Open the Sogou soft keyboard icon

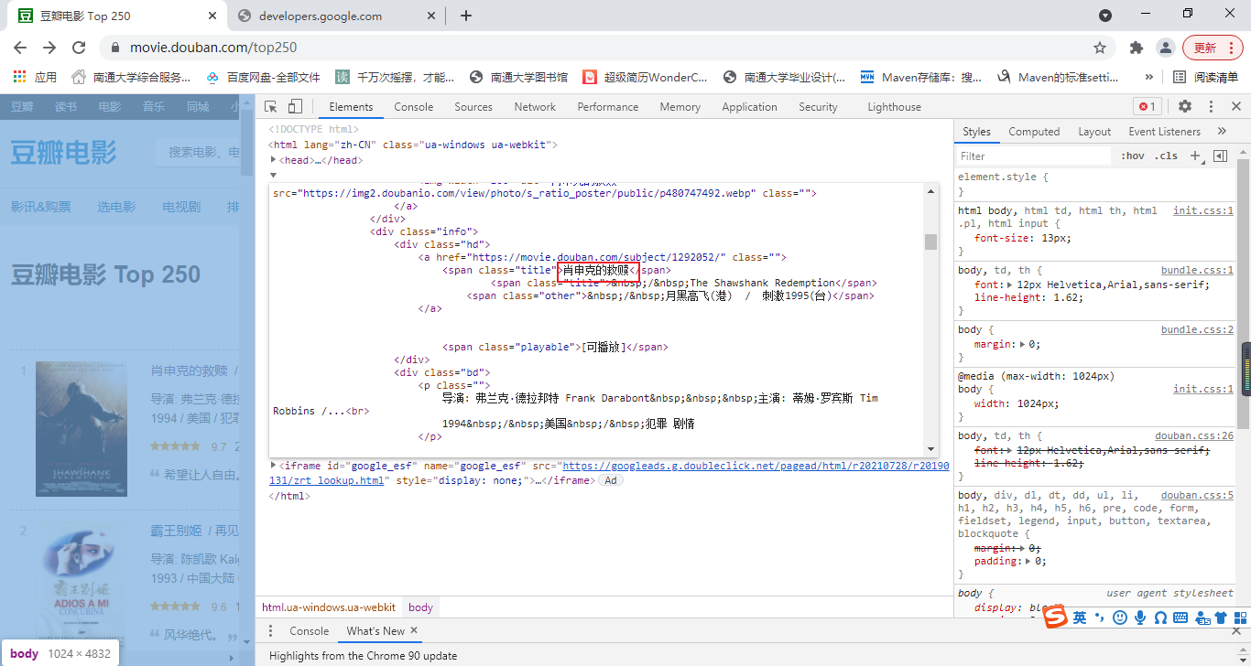tap(1180, 618)
